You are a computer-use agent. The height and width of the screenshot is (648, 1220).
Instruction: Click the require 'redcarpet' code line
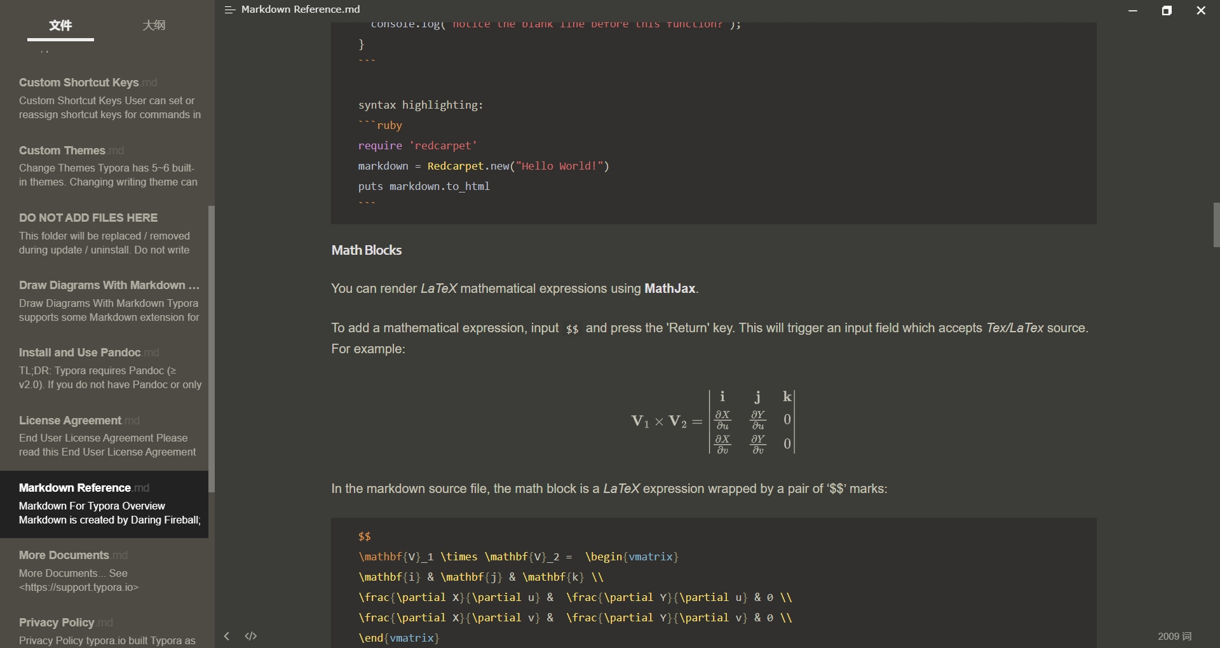click(417, 145)
